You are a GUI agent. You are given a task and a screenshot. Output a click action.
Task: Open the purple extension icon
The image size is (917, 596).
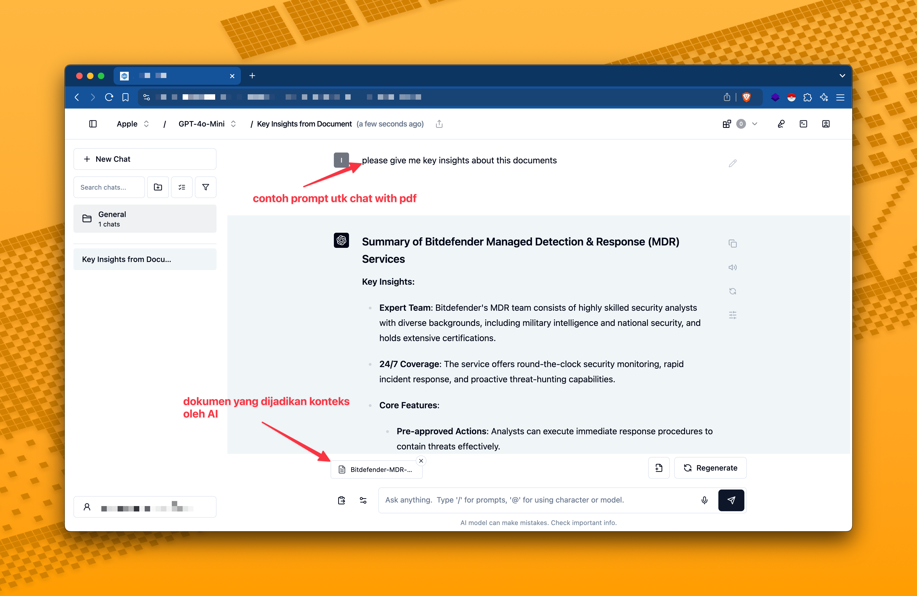click(x=775, y=97)
